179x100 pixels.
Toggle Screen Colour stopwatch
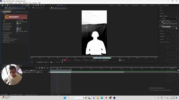click(4, 23)
